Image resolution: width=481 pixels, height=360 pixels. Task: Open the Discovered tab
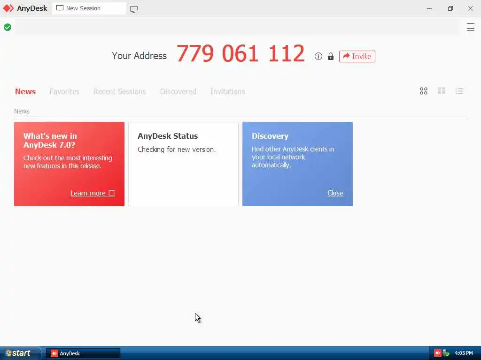178,91
